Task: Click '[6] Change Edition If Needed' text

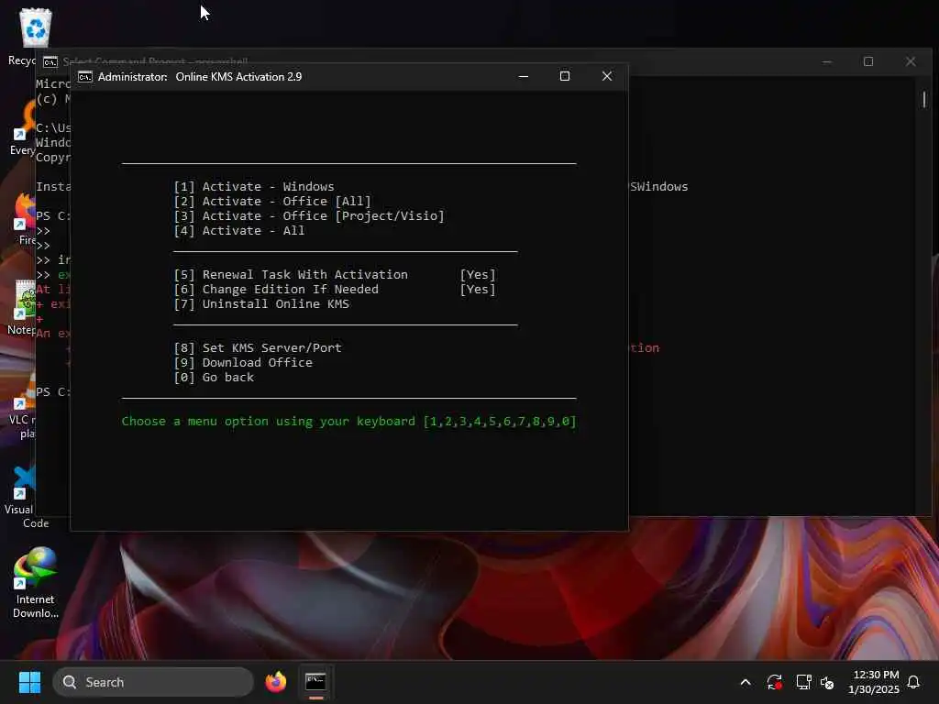Action: [276, 290]
